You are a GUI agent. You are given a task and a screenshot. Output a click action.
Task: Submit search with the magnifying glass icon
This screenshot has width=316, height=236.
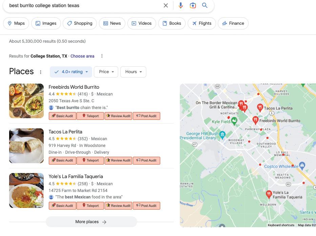click(205, 5)
